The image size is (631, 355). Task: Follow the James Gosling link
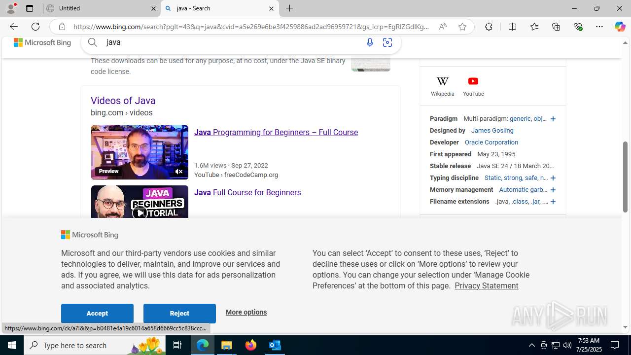click(492, 131)
